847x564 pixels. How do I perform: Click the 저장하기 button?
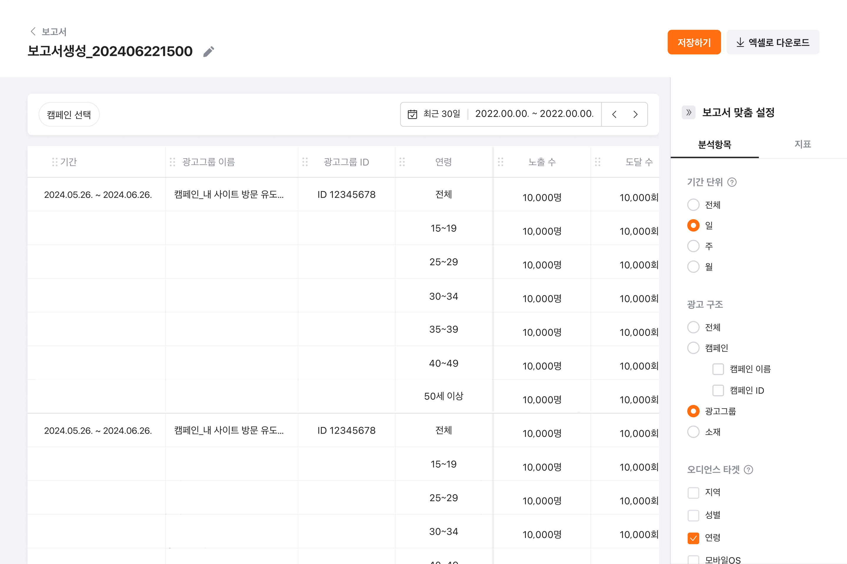[694, 42]
